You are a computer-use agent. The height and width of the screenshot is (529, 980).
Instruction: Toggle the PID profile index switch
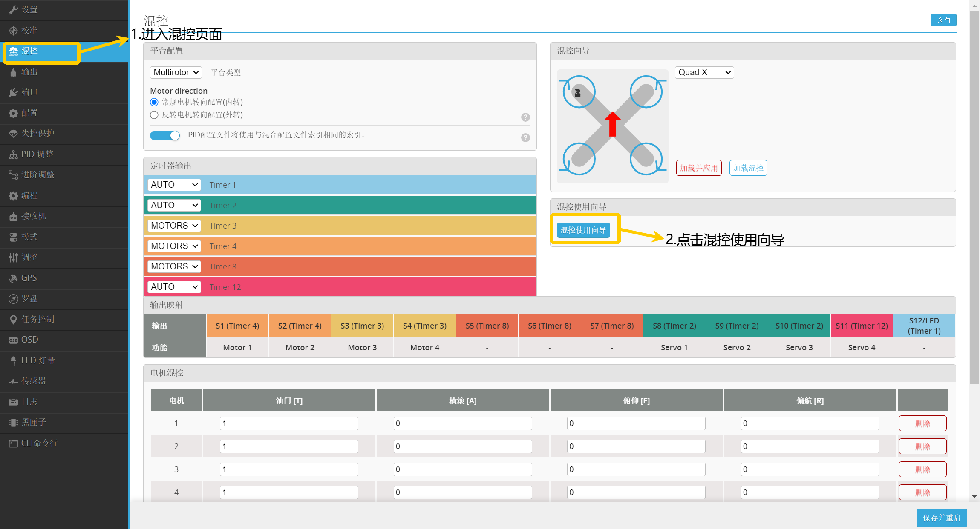point(165,135)
